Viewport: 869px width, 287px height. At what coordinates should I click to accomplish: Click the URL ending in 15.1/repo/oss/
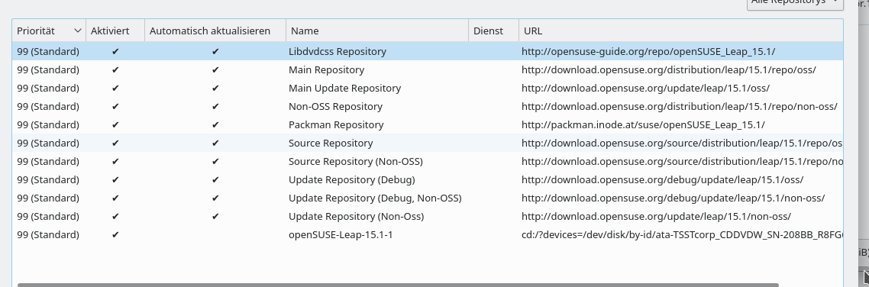point(668,69)
